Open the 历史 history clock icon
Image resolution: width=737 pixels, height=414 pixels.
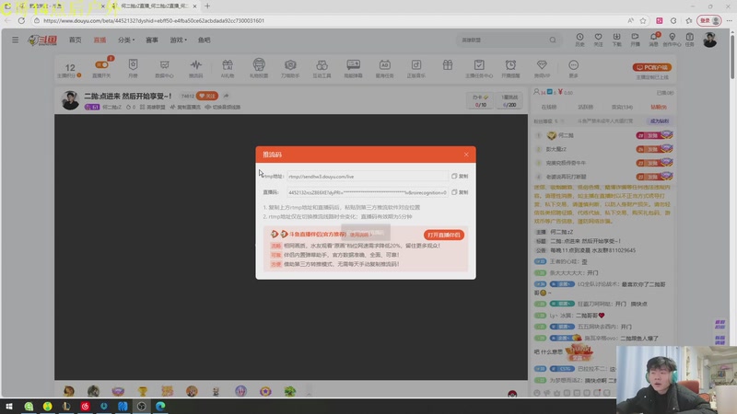tap(580, 40)
